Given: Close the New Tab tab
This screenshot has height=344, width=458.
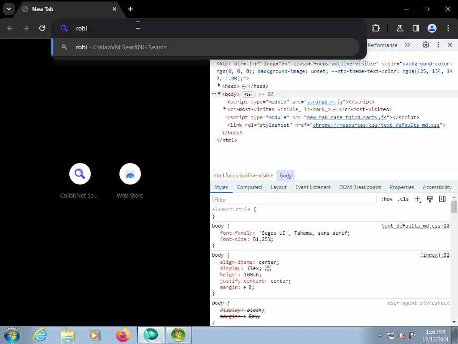Looking at the screenshot, I should [114, 9].
